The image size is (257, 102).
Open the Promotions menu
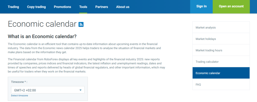[62, 7]
